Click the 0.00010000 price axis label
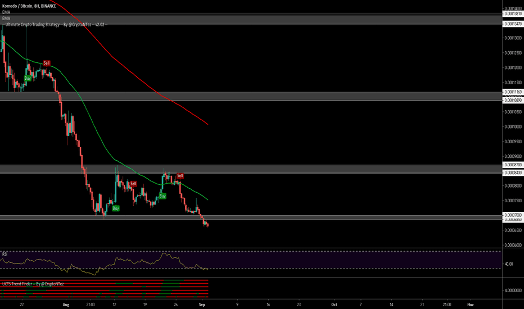Viewport: 524px width, 309px height. [513, 126]
